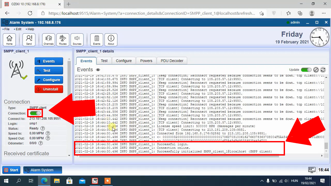Open Microsoft Edge from Windows taskbar
The height and width of the screenshot is (186, 331).
pos(44,181)
